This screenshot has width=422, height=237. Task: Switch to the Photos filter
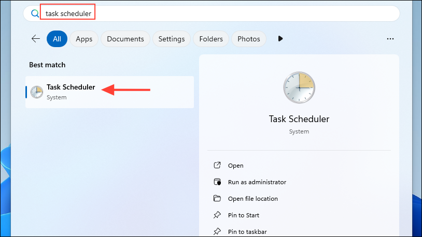point(249,39)
